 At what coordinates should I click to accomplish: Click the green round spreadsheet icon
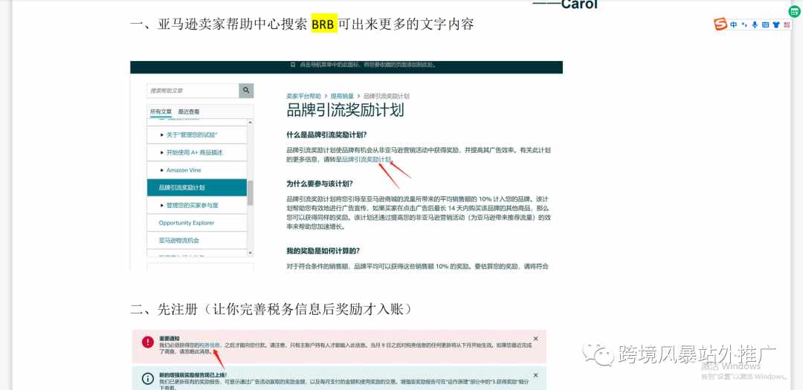coord(795,10)
